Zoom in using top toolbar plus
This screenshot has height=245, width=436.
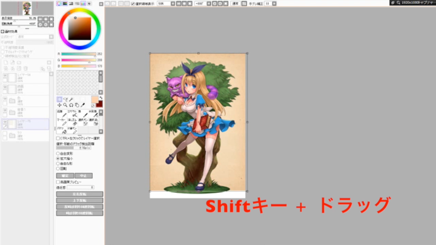click(x=184, y=4)
